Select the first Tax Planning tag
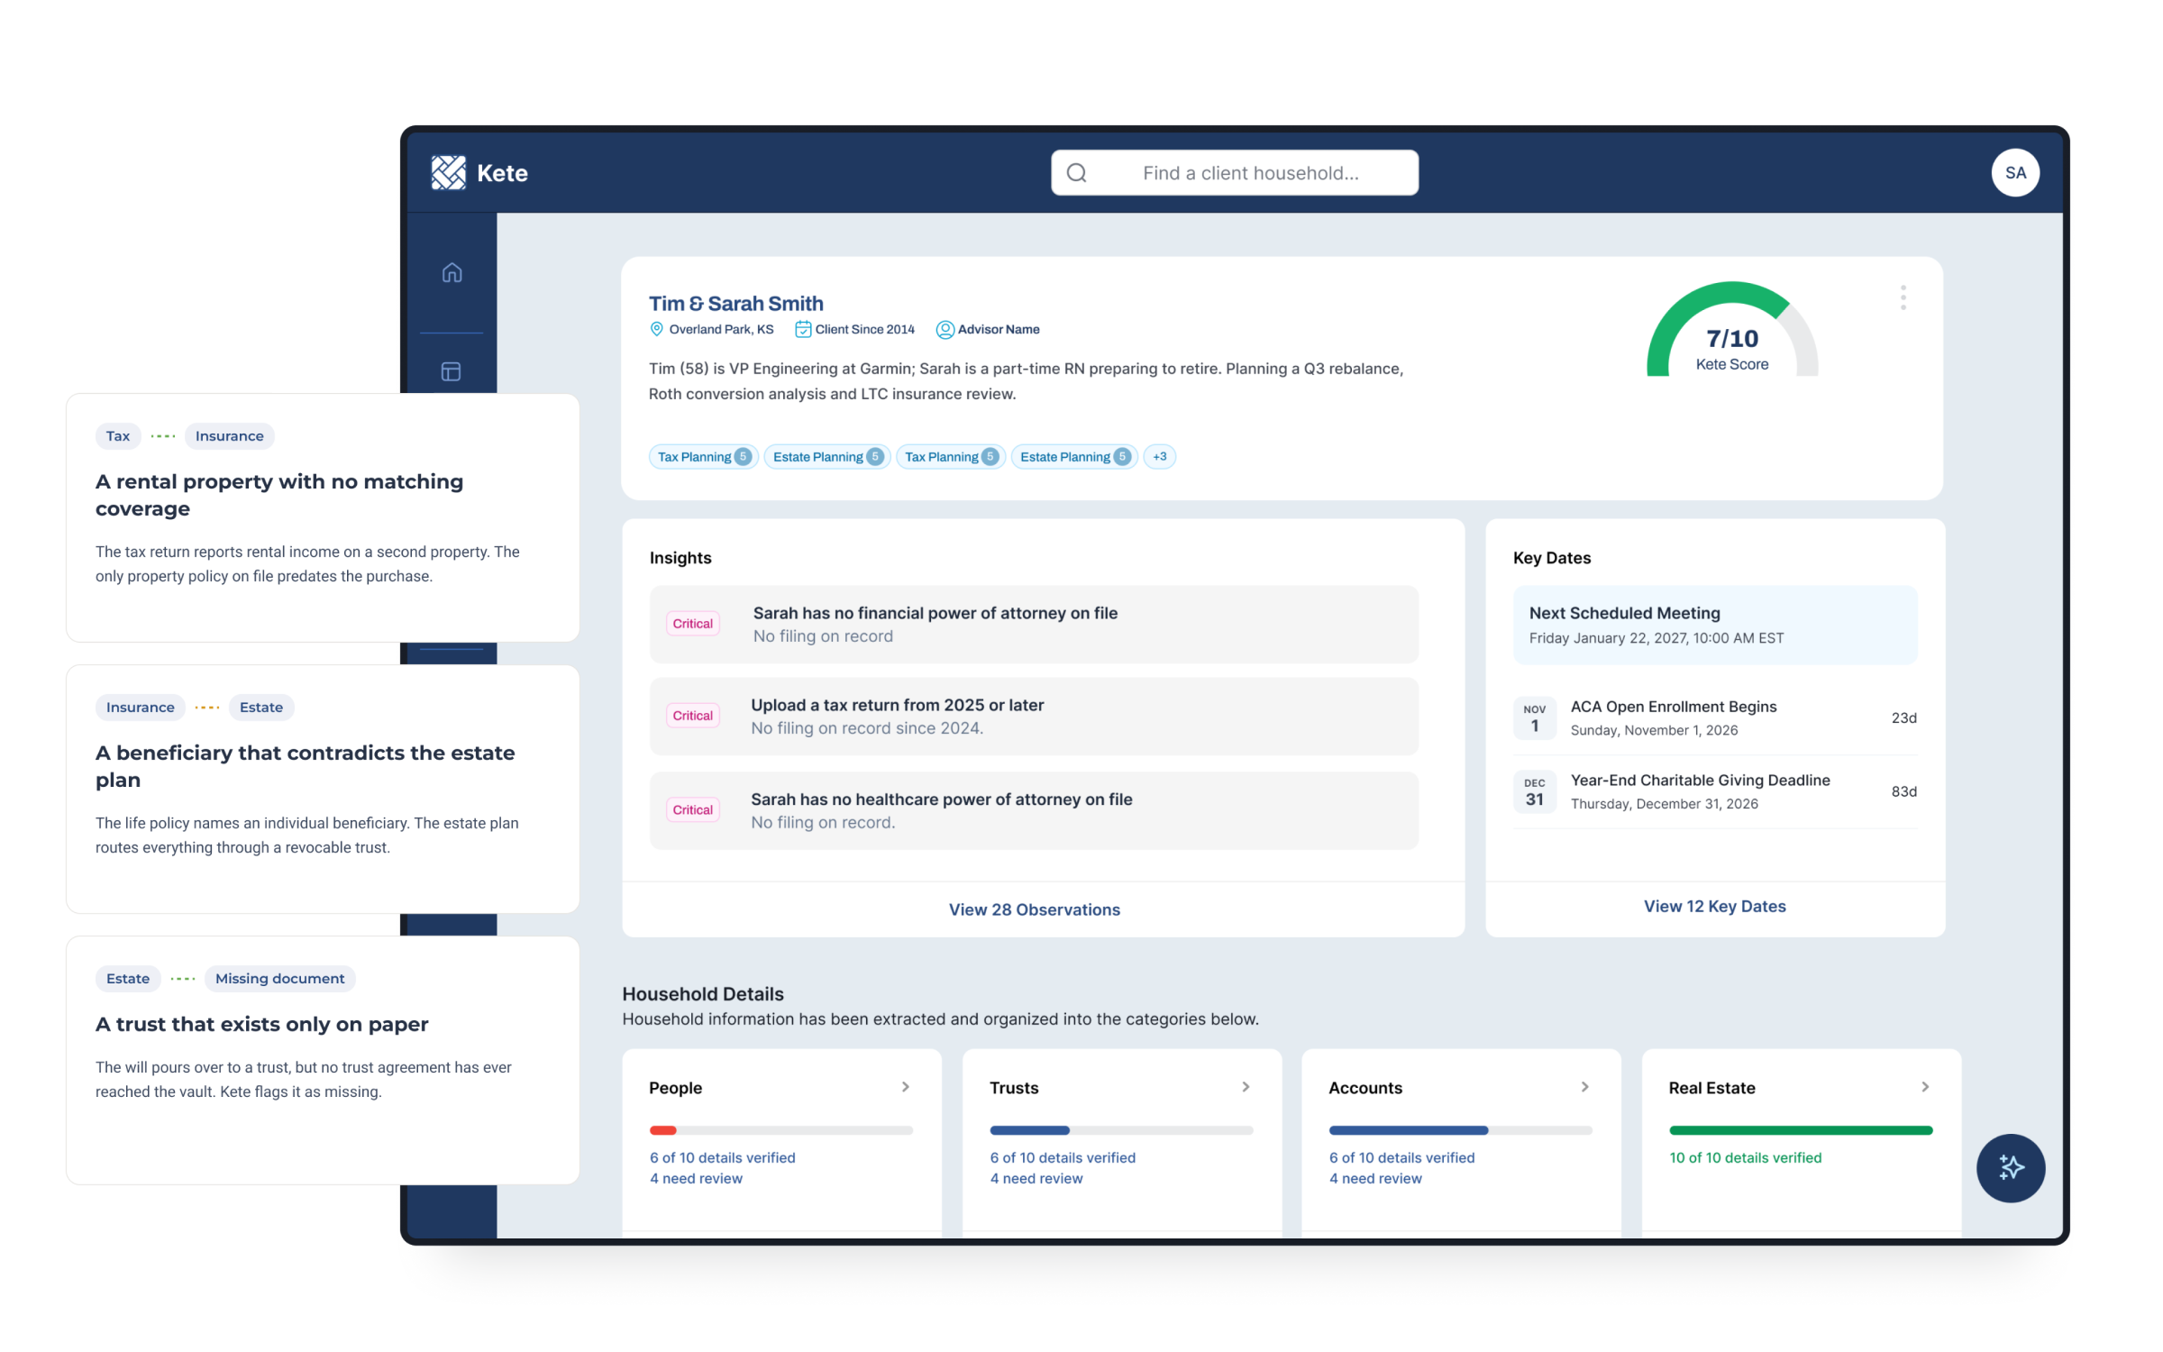 click(x=703, y=456)
